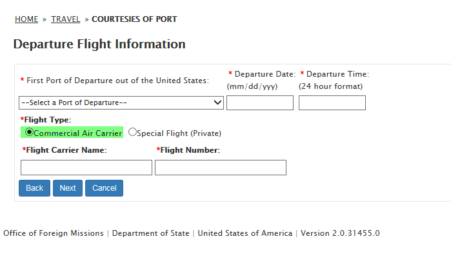Click the Version 2.0.31455.0 footer text
The height and width of the screenshot is (261, 451).
click(x=340, y=233)
